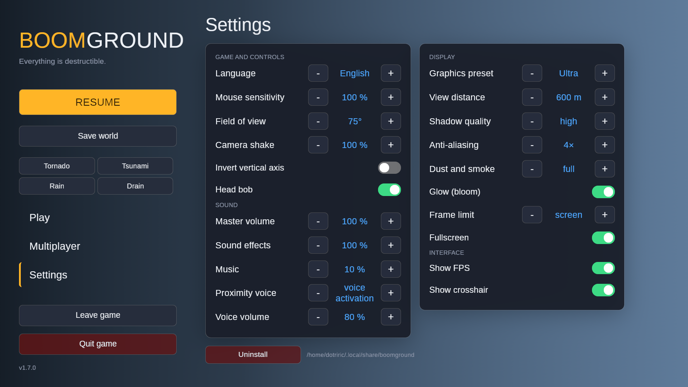Disable Show FPS toggle
The width and height of the screenshot is (688, 387).
coord(603,268)
